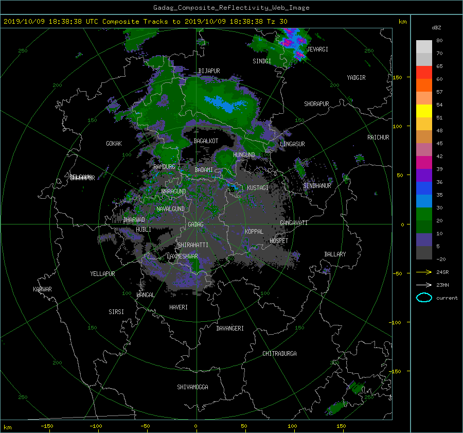Select the RAMDURG label
Screen dimensions: 463x433
coord(164,167)
